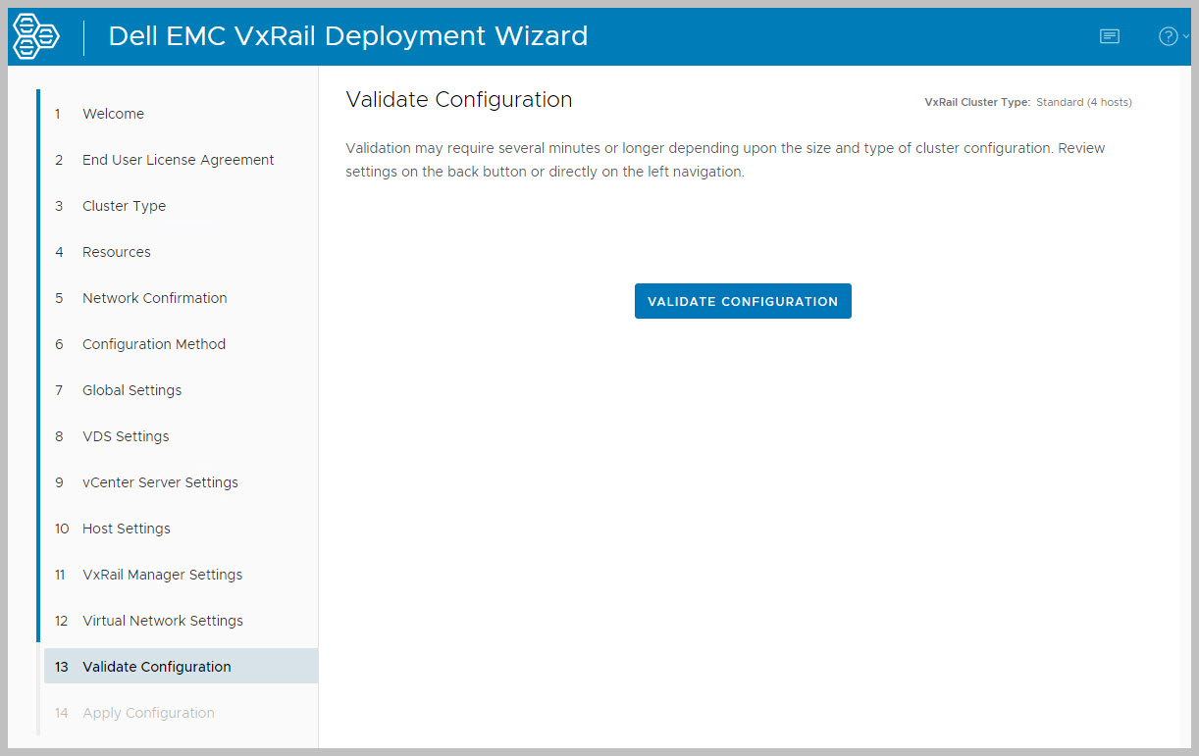Image resolution: width=1199 pixels, height=756 pixels.
Task: Review Global Settings step
Action: (131, 390)
